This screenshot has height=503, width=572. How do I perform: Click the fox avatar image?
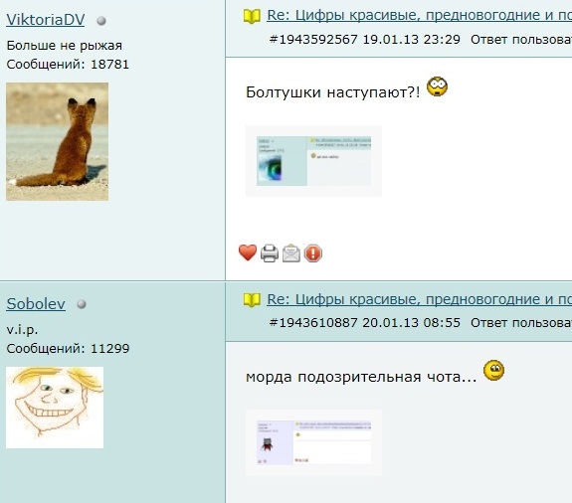(58, 141)
